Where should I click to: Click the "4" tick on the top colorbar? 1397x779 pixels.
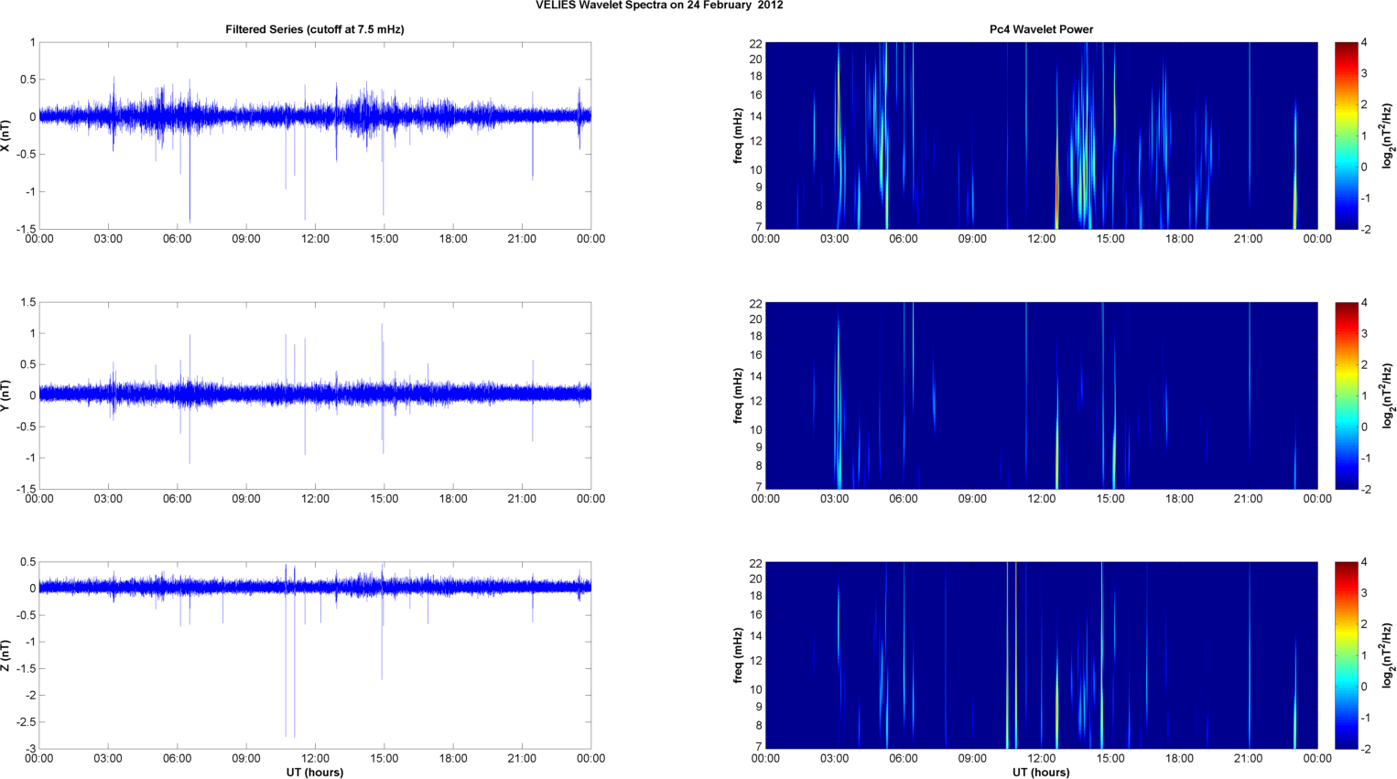point(1364,43)
